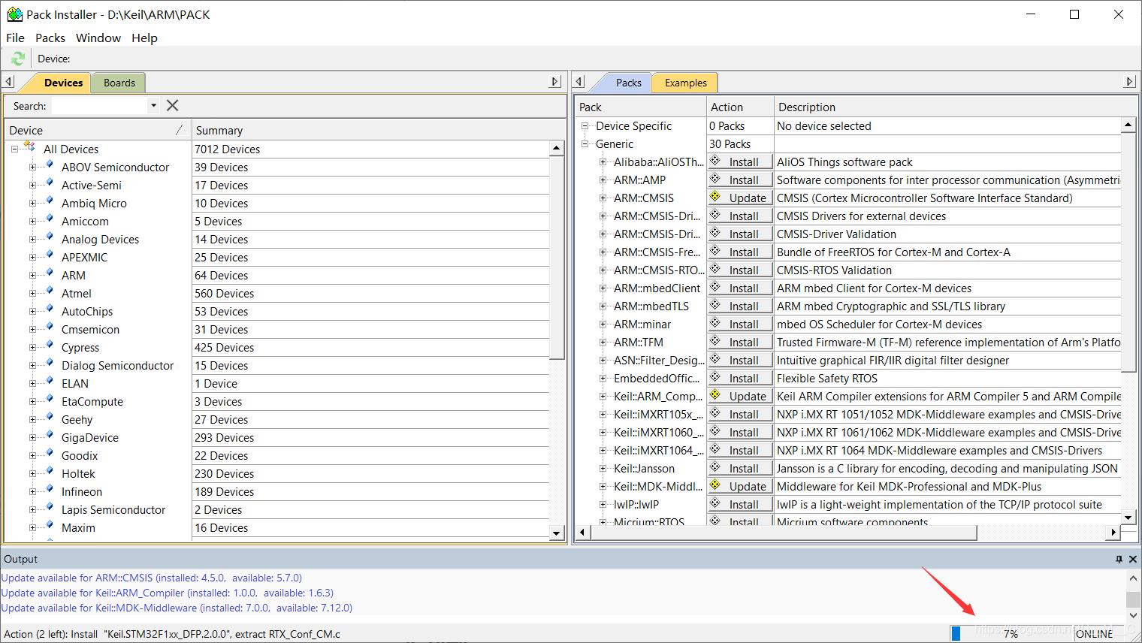This screenshot has width=1142, height=643.
Task: Update the ARM::CMSIS pack
Action: (740, 198)
